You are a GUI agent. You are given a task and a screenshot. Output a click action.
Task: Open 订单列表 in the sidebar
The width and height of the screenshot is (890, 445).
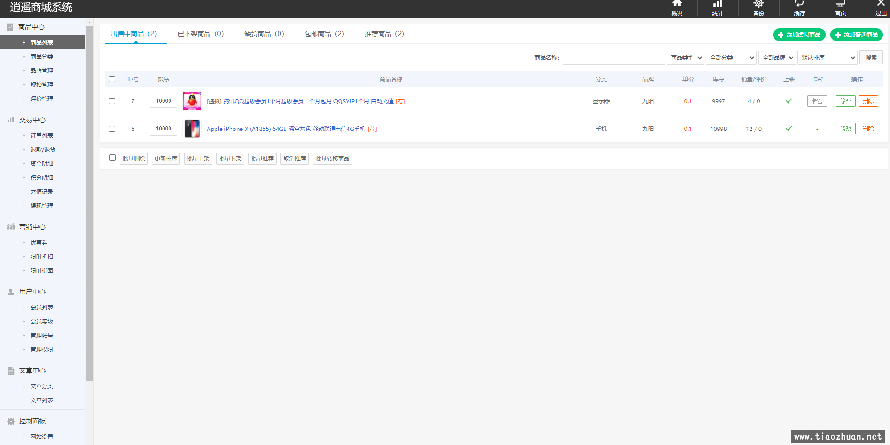(43, 135)
